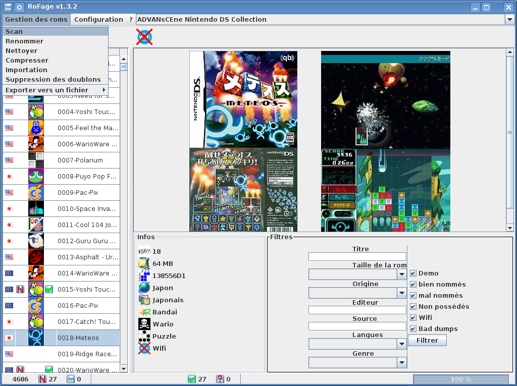This screenshot has width=517, height=386.
Task: Click the rom list scrollbar down arrow
Action: click(124, 369)
